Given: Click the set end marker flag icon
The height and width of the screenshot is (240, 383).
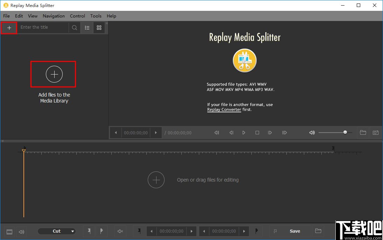Looking at the screenshot, I should point(102,231).
